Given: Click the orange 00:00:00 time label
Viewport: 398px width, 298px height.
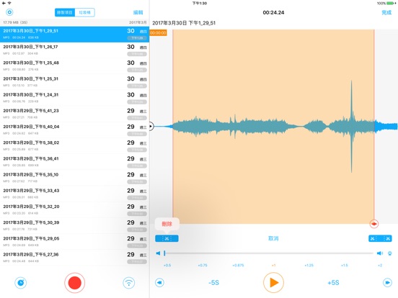Looking at the screenshot, I should point(158,32).
